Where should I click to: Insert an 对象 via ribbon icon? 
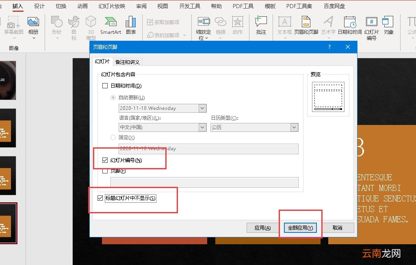click(388, 24)
